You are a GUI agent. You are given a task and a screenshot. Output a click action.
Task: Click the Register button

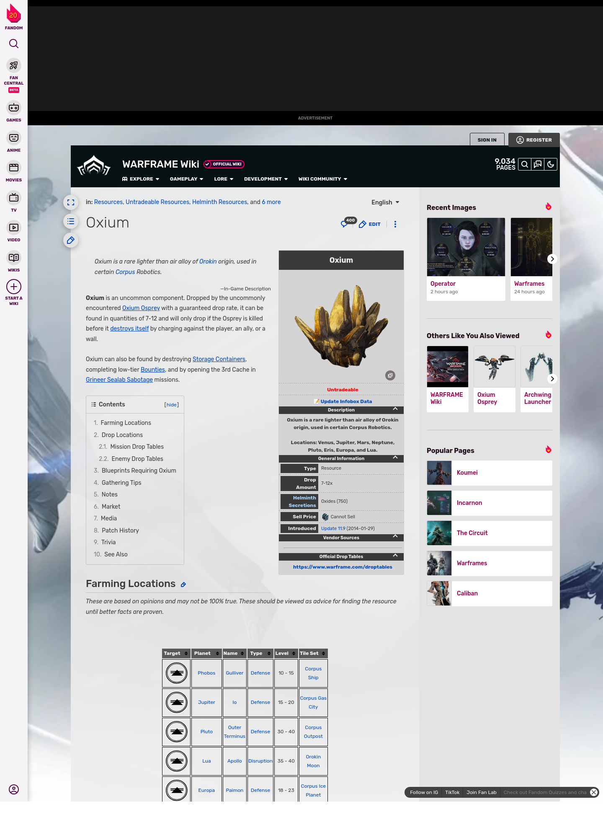coord(534,140)
